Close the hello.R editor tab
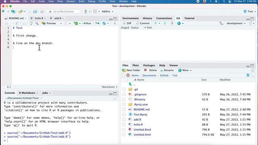This screenshot has width=258, height=145. pyautogui.click(x=45, y=19)
